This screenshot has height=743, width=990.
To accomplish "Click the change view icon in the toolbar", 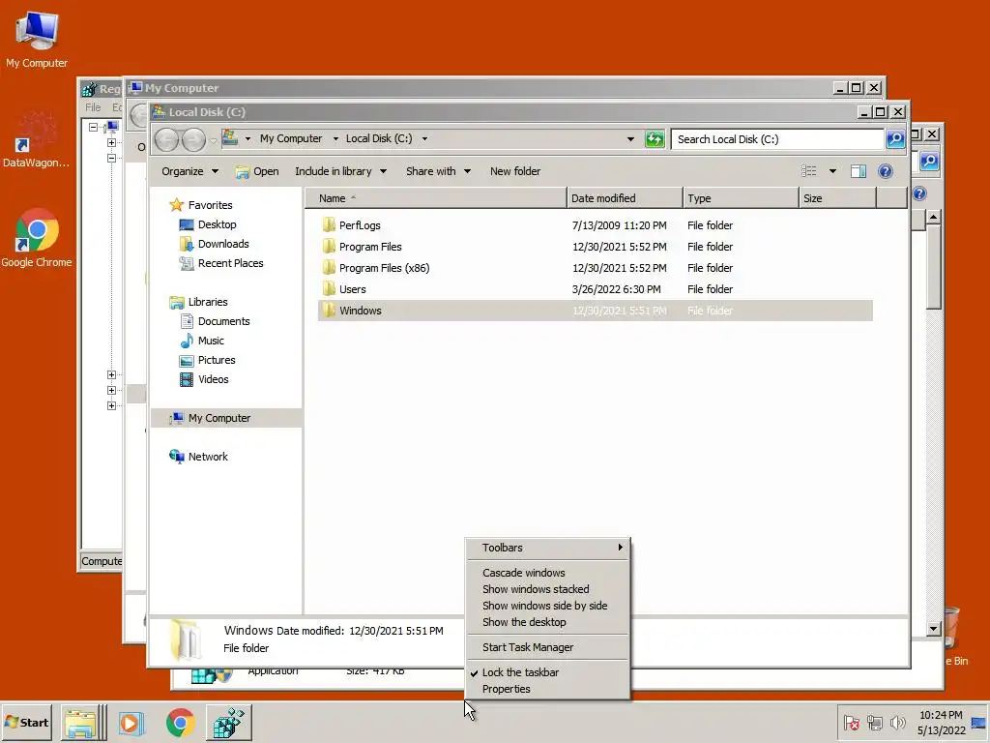I will click(809, 171).
